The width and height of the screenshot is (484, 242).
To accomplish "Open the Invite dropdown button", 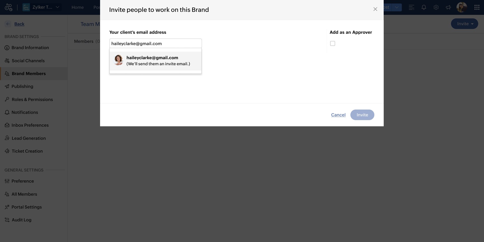I will pyautogui.click(x=464, y=24).
